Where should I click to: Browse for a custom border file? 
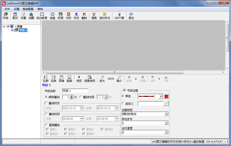[x=166, y=103]
